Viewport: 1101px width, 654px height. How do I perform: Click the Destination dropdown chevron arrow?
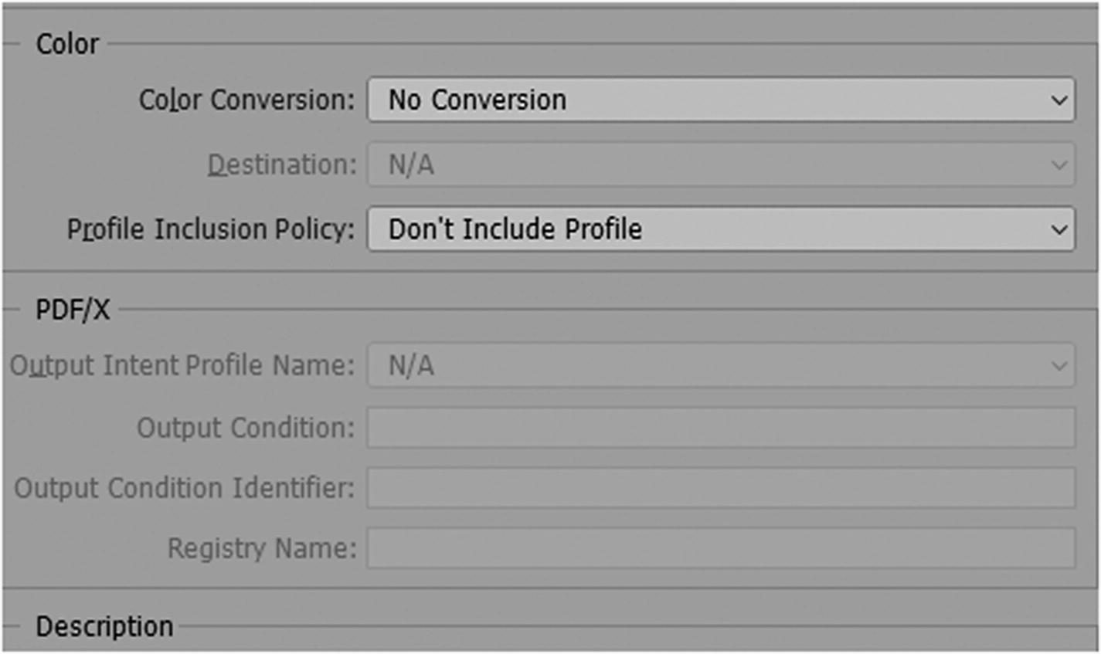(1059, 165)
